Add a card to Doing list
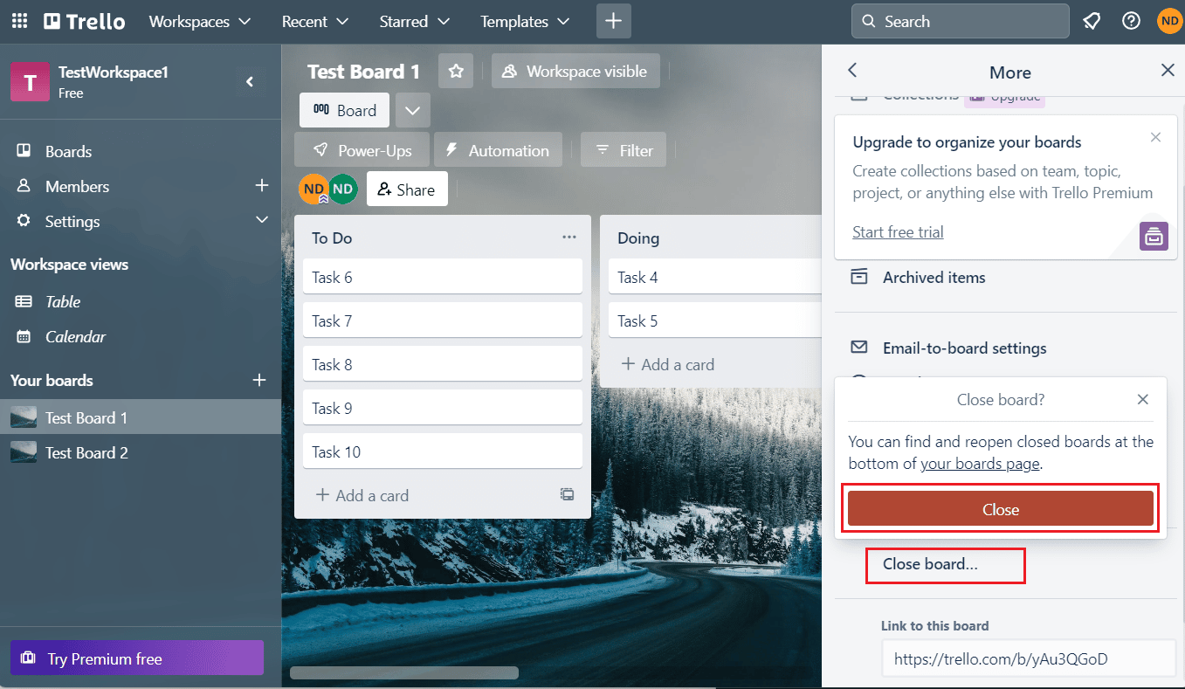 [667, 364]
